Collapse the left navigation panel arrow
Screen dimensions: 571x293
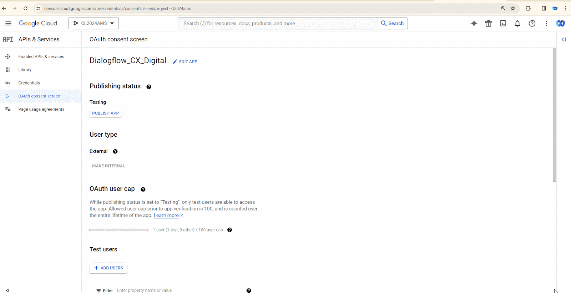(7, 291)
